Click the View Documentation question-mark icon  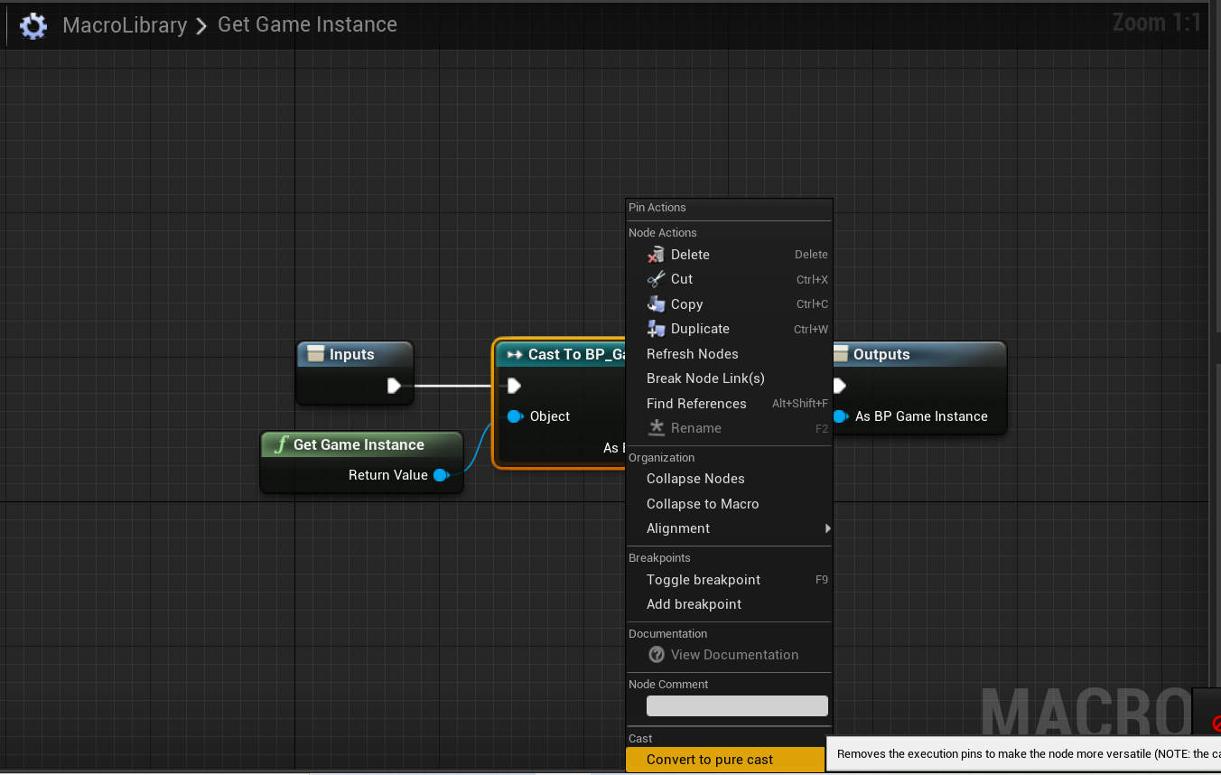657,655
